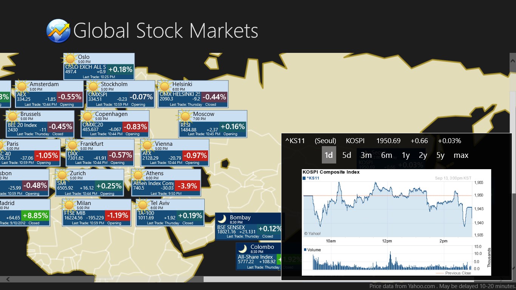The width and height of the screenshot is (516, 290).
Task: Click the horizontal scrollbar left arrow
Action: point(8,279)
